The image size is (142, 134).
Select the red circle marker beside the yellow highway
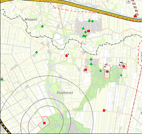(135, 16)
